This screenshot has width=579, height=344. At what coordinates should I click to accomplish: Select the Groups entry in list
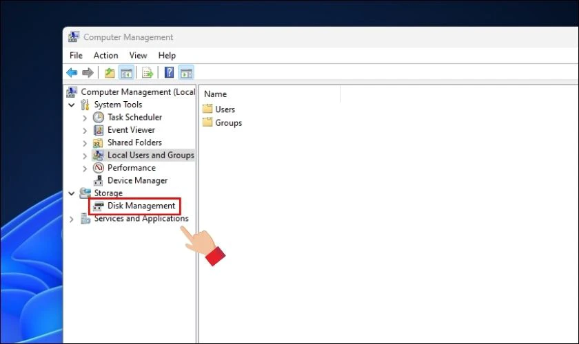point(229,122)
